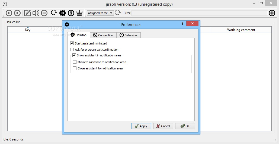Click the OK button
The height and width of the screenshot is (144, 279).
[185, 126]
